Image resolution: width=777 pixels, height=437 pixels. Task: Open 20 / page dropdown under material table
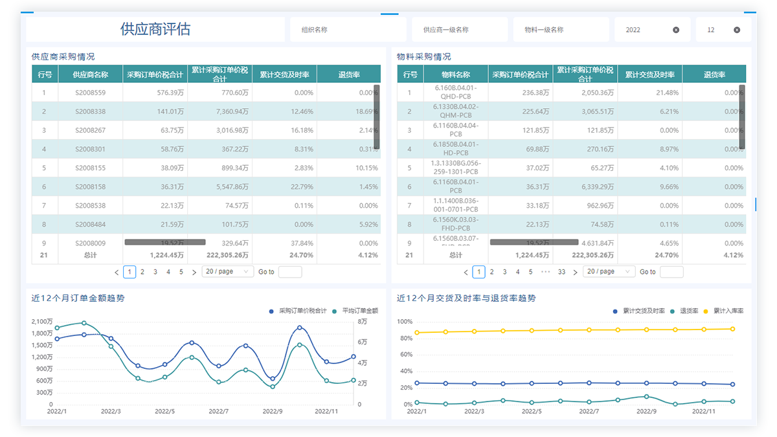[x=609, y=272]
